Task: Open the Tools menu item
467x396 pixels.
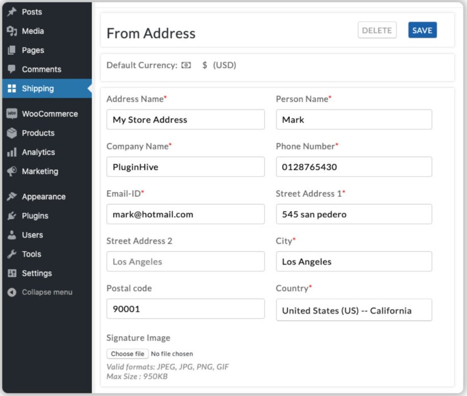Action: [x=47, y=254]
